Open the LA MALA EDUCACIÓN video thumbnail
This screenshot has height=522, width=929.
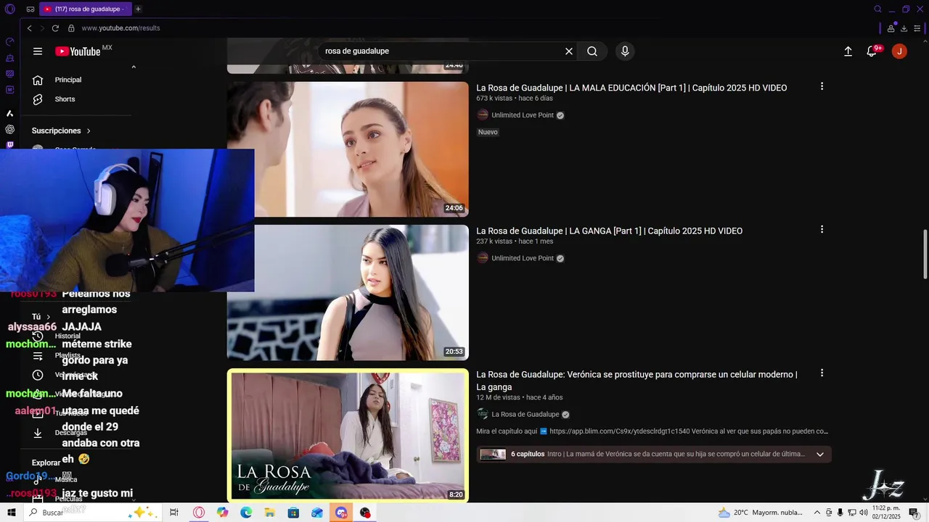click(348, 149)
